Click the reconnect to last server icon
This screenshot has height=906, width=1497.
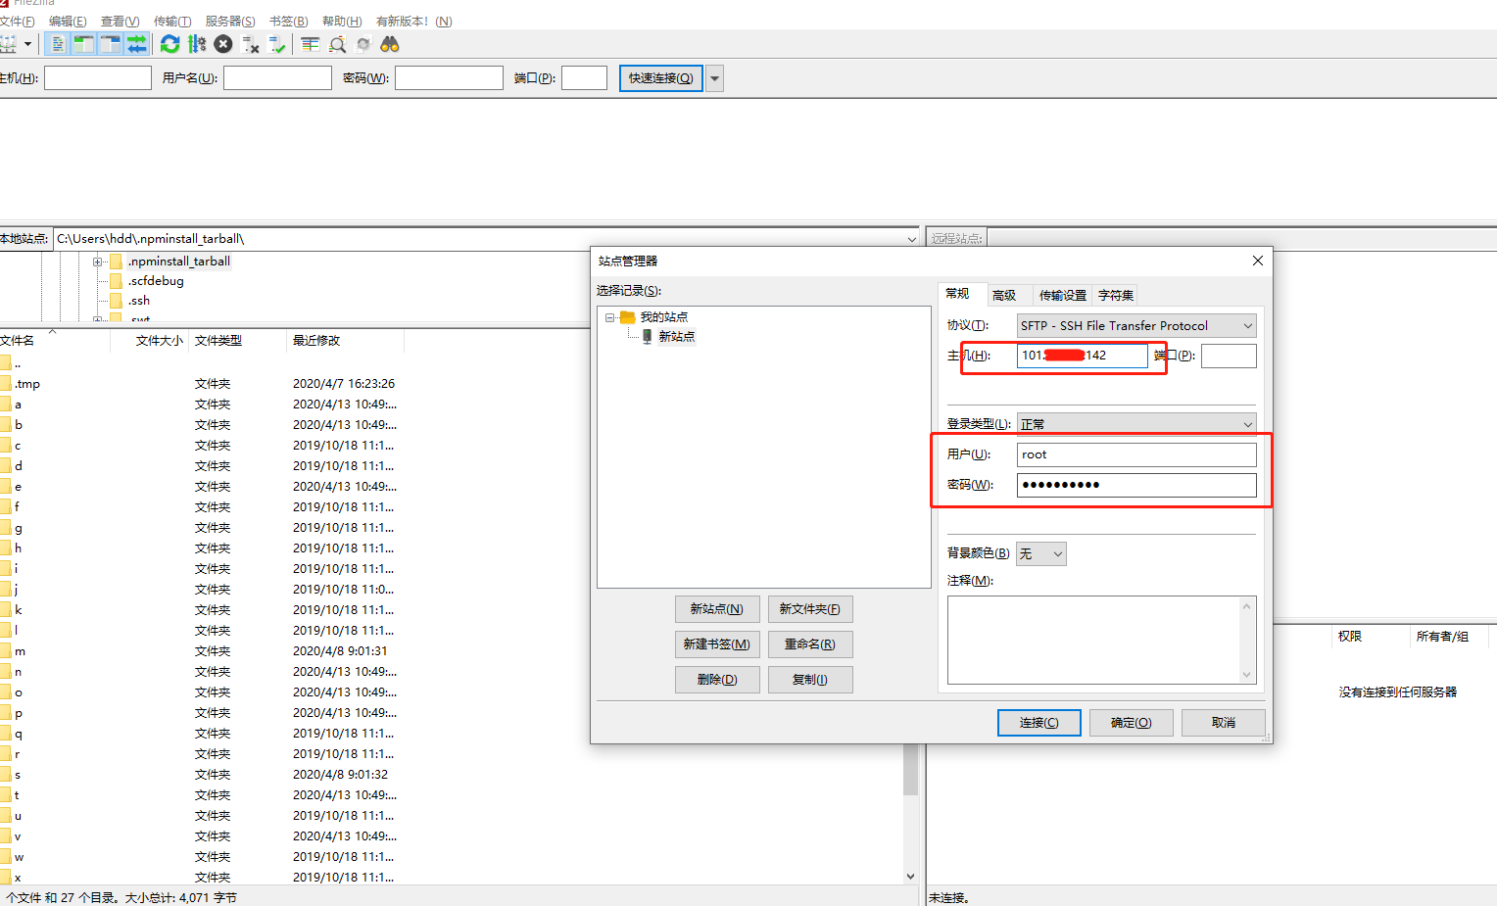tap(277, 44)
